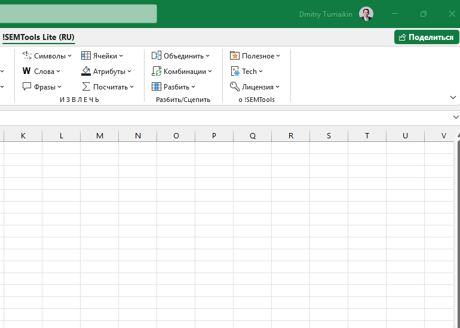Expand the Атрибуты dropdown arrow

click(x=130, y=71)
